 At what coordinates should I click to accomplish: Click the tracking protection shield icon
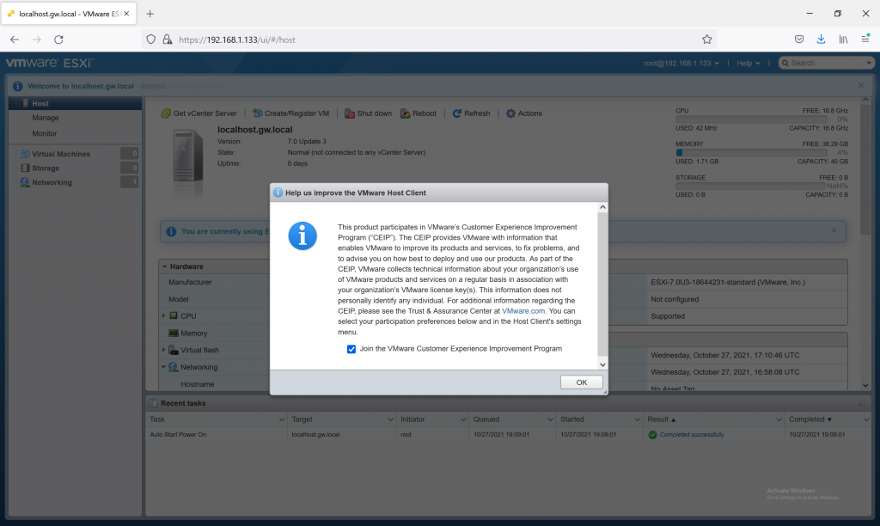(150, 40)
